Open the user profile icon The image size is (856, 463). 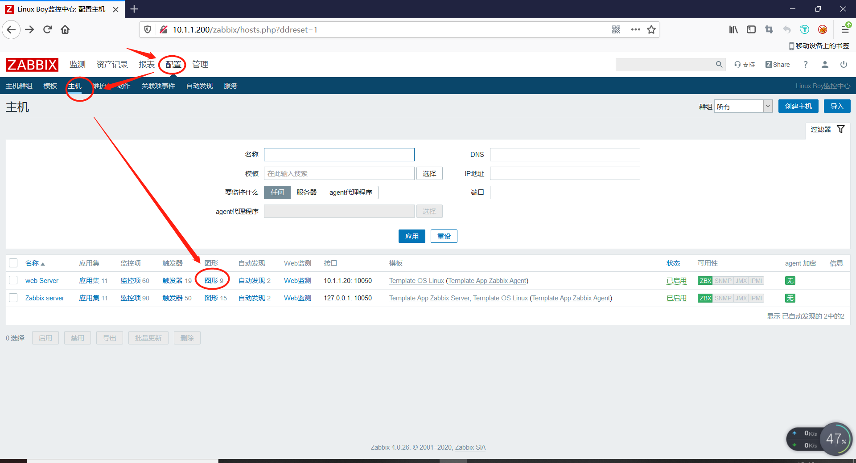(x=825, y=65)
